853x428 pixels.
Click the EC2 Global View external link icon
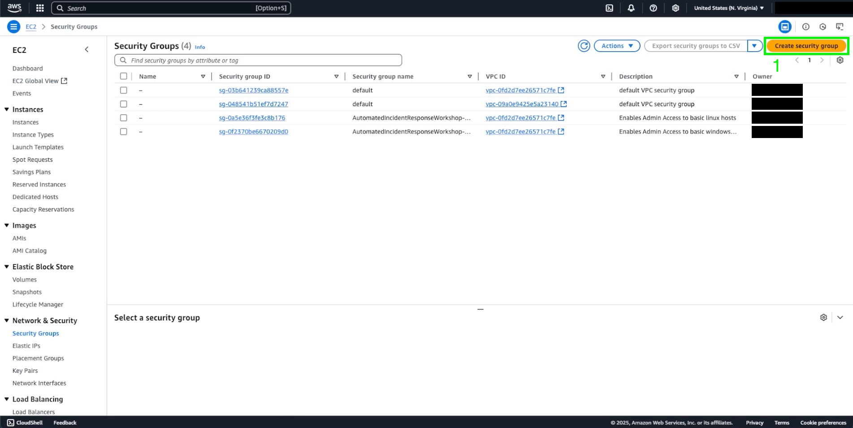click(64, 81)
